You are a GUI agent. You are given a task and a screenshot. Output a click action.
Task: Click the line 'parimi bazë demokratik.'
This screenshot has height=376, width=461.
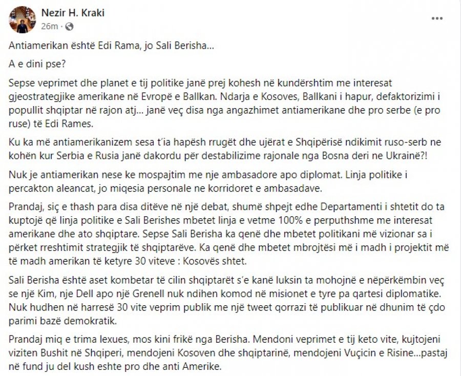(62, 321)
